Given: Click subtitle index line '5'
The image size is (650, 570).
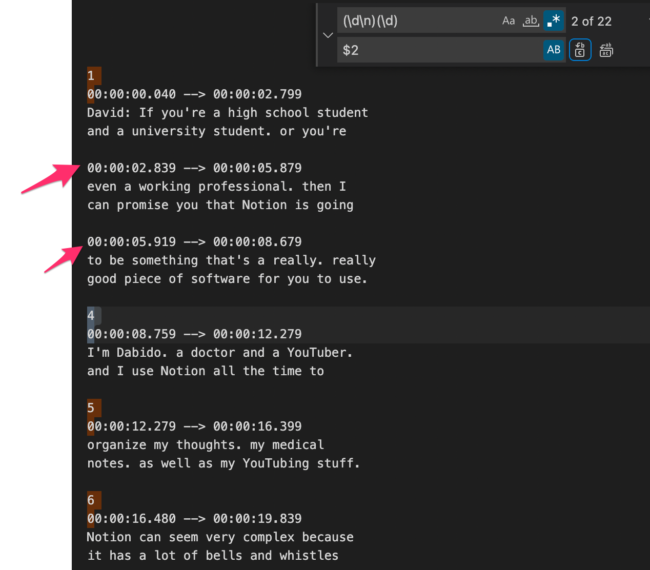Looking at the screenshot, I should pyautogui.click(x=91, y=408).
